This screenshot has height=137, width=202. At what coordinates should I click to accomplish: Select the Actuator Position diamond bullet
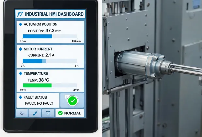click(x=20, y=24)
